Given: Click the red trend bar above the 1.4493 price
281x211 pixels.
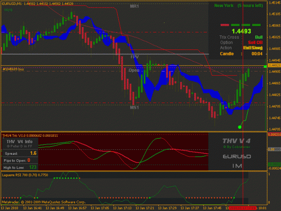Looking at the screenshot, I should 225,25.
